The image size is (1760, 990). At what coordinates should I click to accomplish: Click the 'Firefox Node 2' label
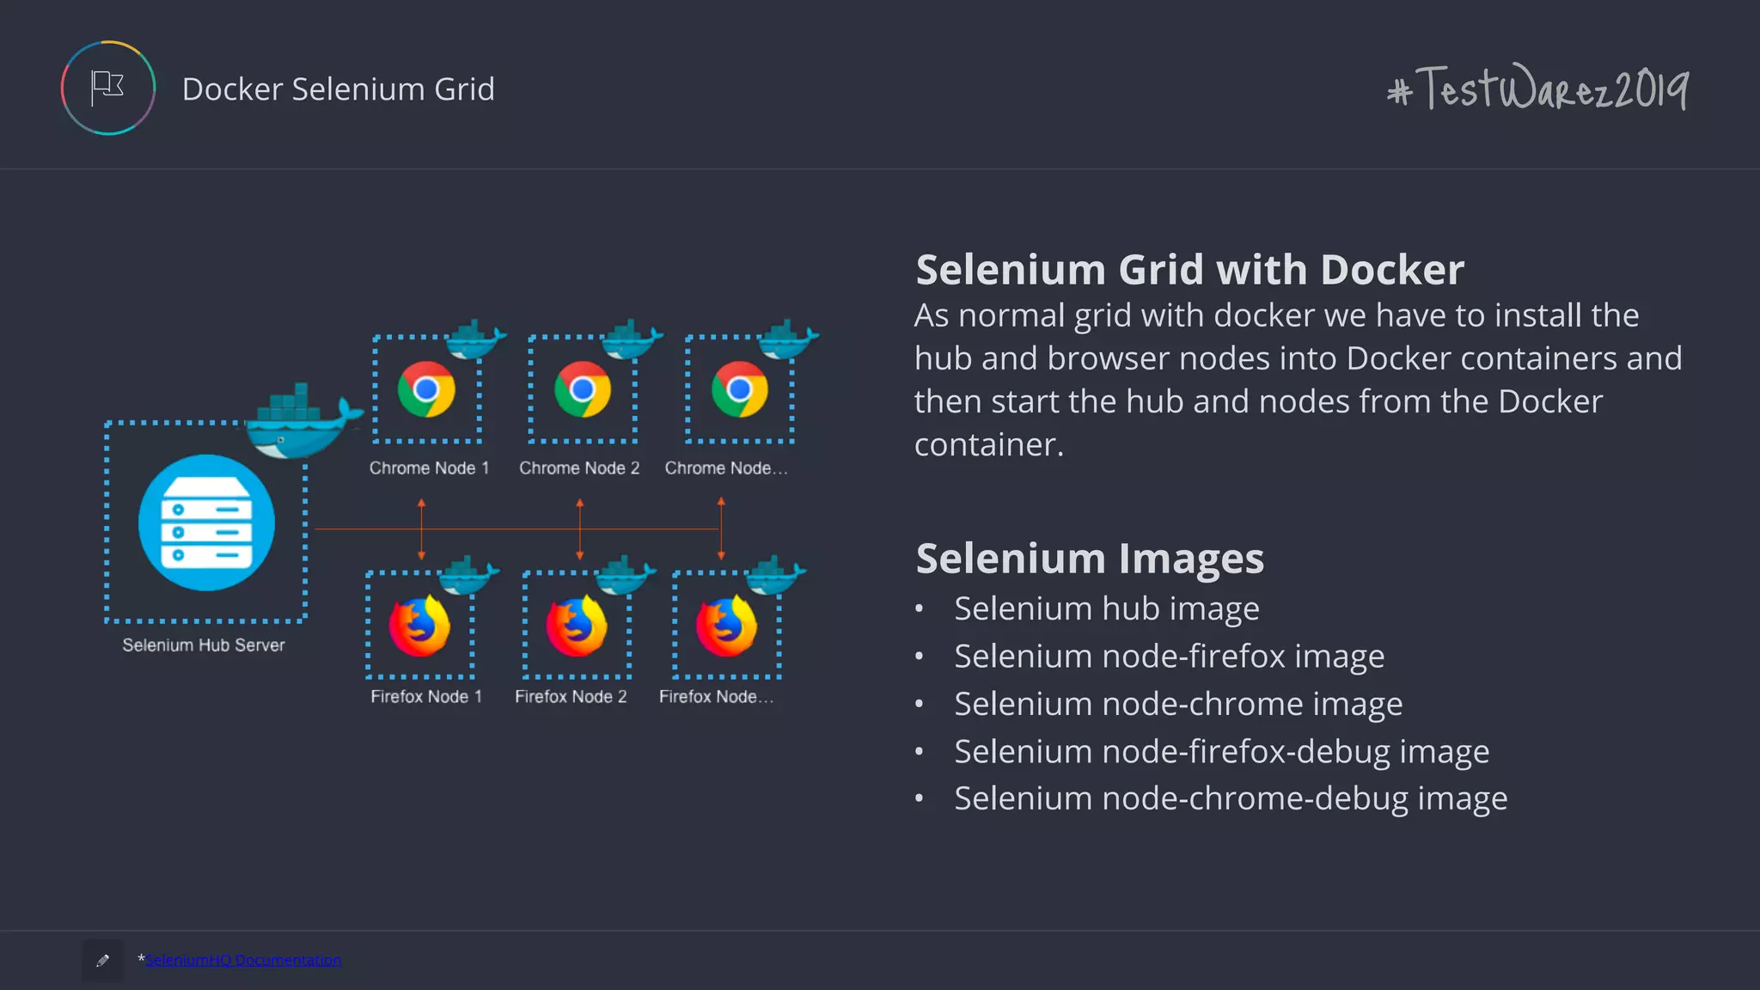point(571,697)
